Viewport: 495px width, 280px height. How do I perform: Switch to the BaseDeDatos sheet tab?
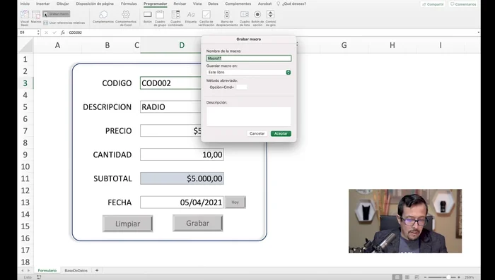76,271
